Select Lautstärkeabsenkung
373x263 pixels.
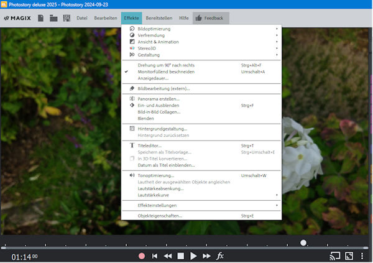(x=201, y=189)
